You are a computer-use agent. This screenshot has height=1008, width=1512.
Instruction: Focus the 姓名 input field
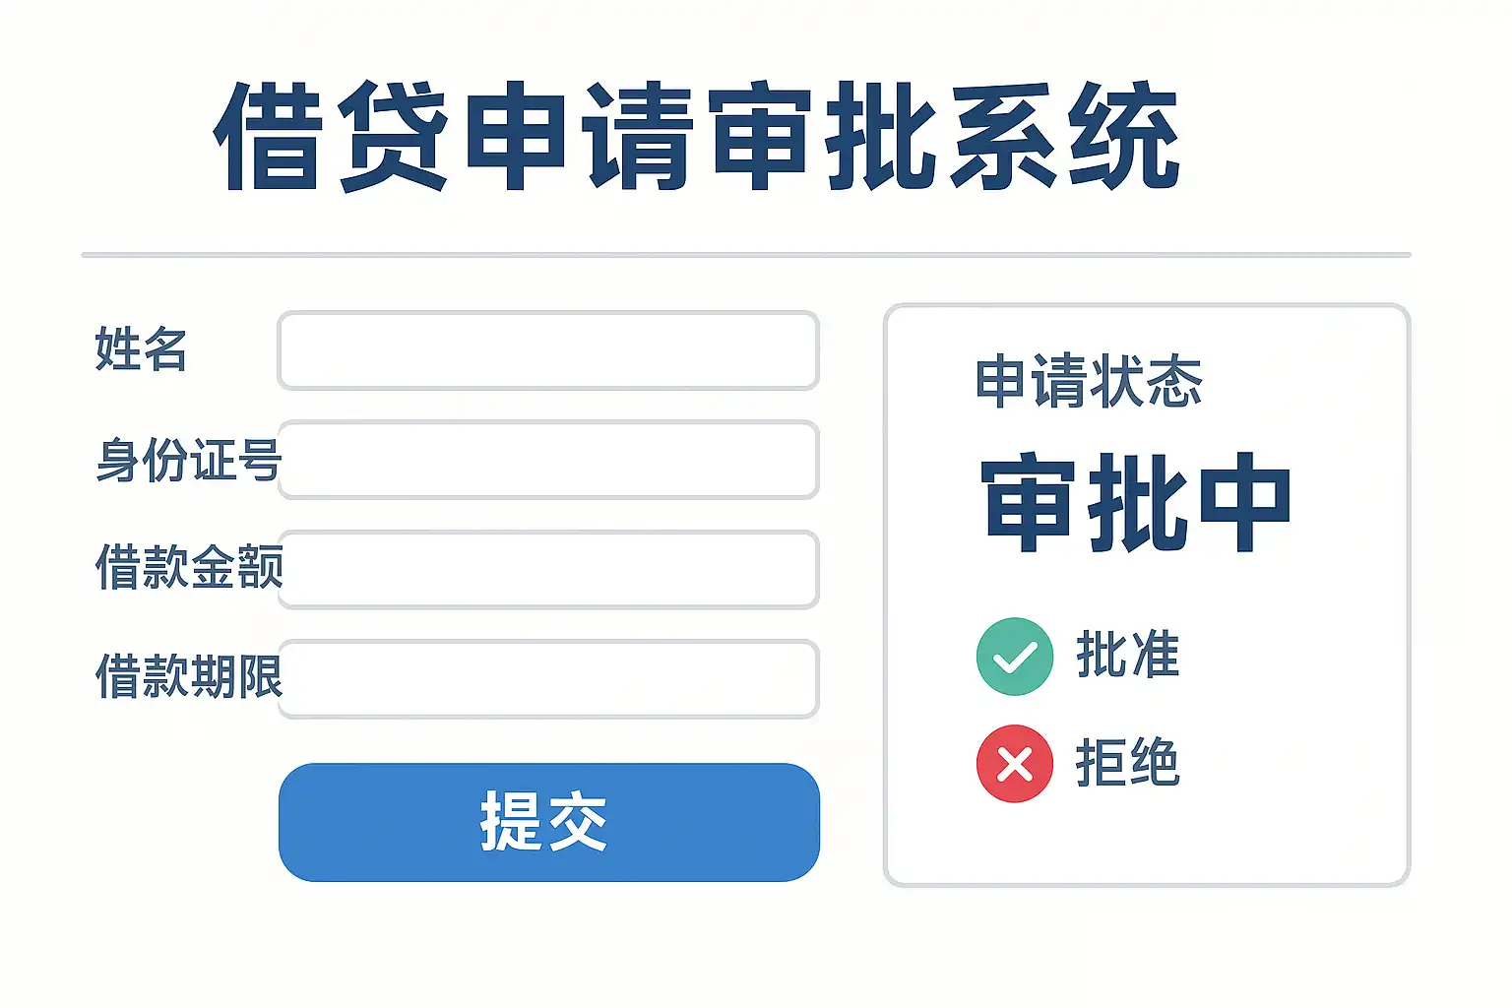point(548,350)
